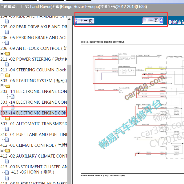This screenshot has height=184, width=184.
Task: Select 211 -04 STEERING COLUMN Clock entry
Action: (x=33, y=70)
